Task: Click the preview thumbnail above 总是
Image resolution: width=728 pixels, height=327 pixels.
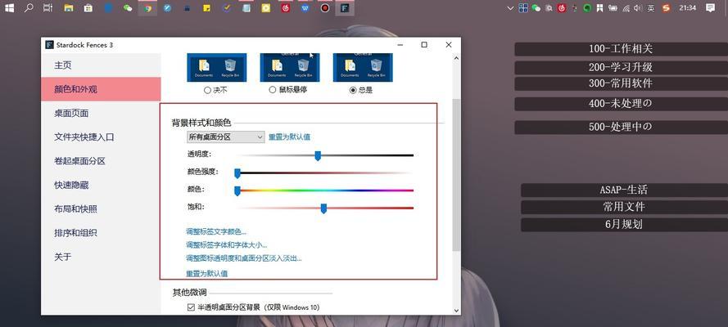Action: 363,68
